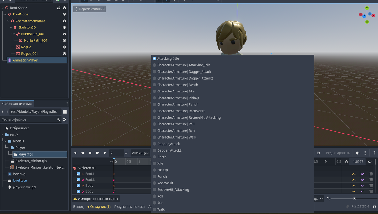Stop animation playback
The height and width of the screenshot is (214, 378).
tap(90, 153)
